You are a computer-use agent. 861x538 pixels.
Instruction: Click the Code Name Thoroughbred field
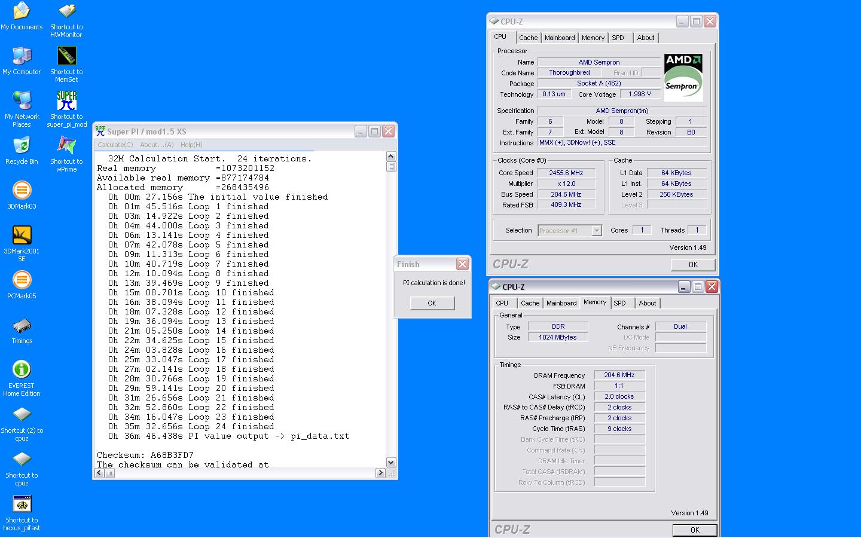click(x=569, y=72)
